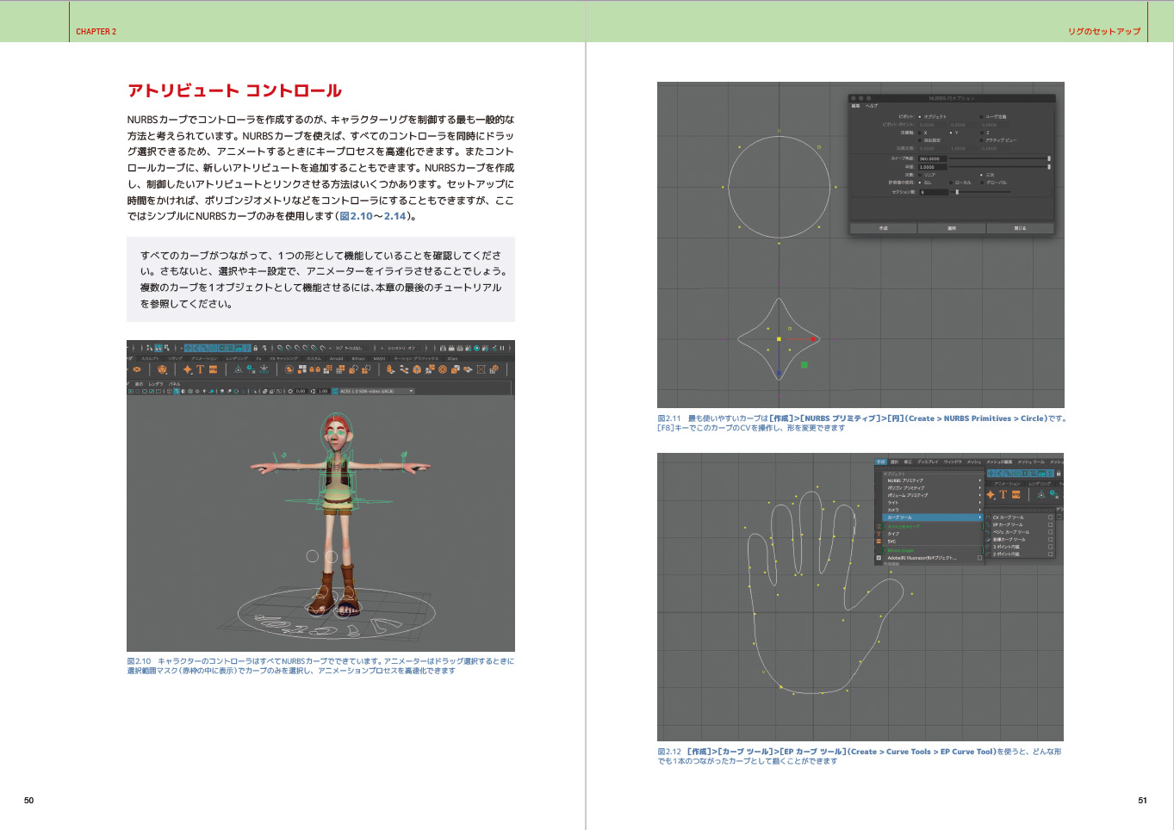Select the X radio button for the normal axis
Screen dimensions: 1174x830
(920, 133)
